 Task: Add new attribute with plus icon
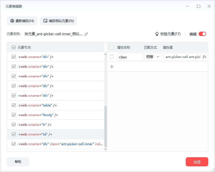(x=112, y=67)
